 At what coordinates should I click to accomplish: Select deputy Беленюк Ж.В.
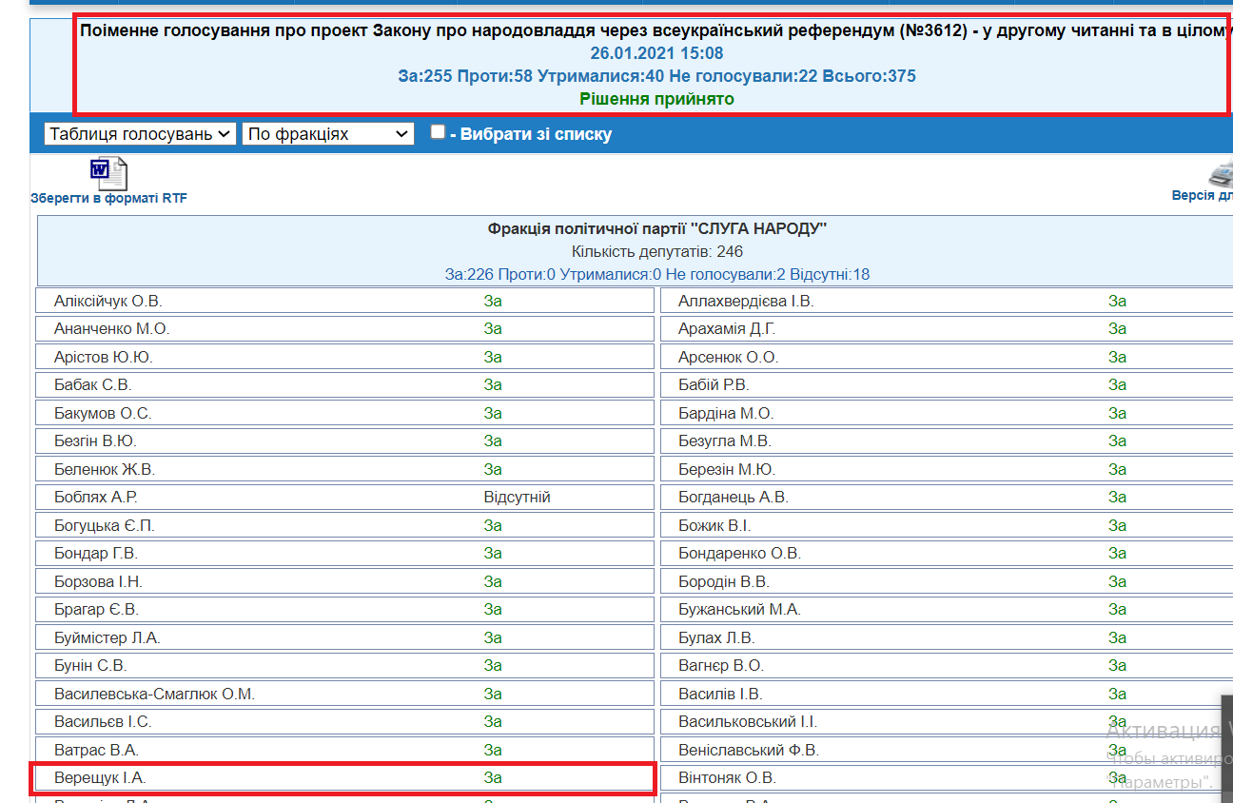105,470
